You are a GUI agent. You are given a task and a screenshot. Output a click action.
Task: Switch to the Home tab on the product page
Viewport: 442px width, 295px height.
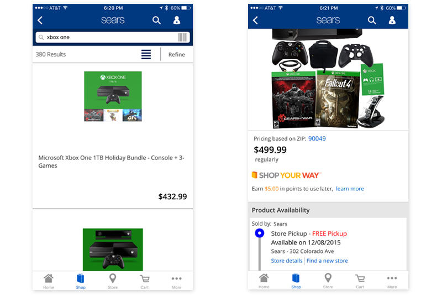tap(264, 281)
